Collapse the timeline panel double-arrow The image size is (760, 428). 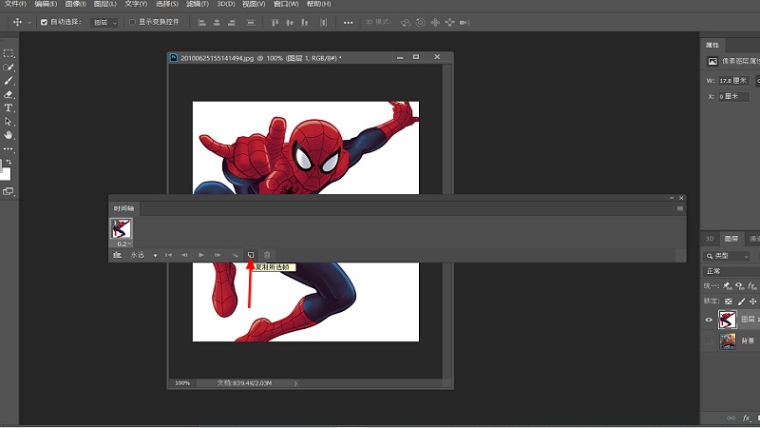click(672, 198)
